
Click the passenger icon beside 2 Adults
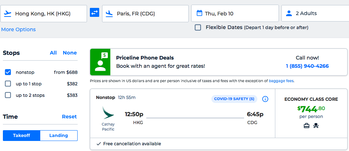289,13
